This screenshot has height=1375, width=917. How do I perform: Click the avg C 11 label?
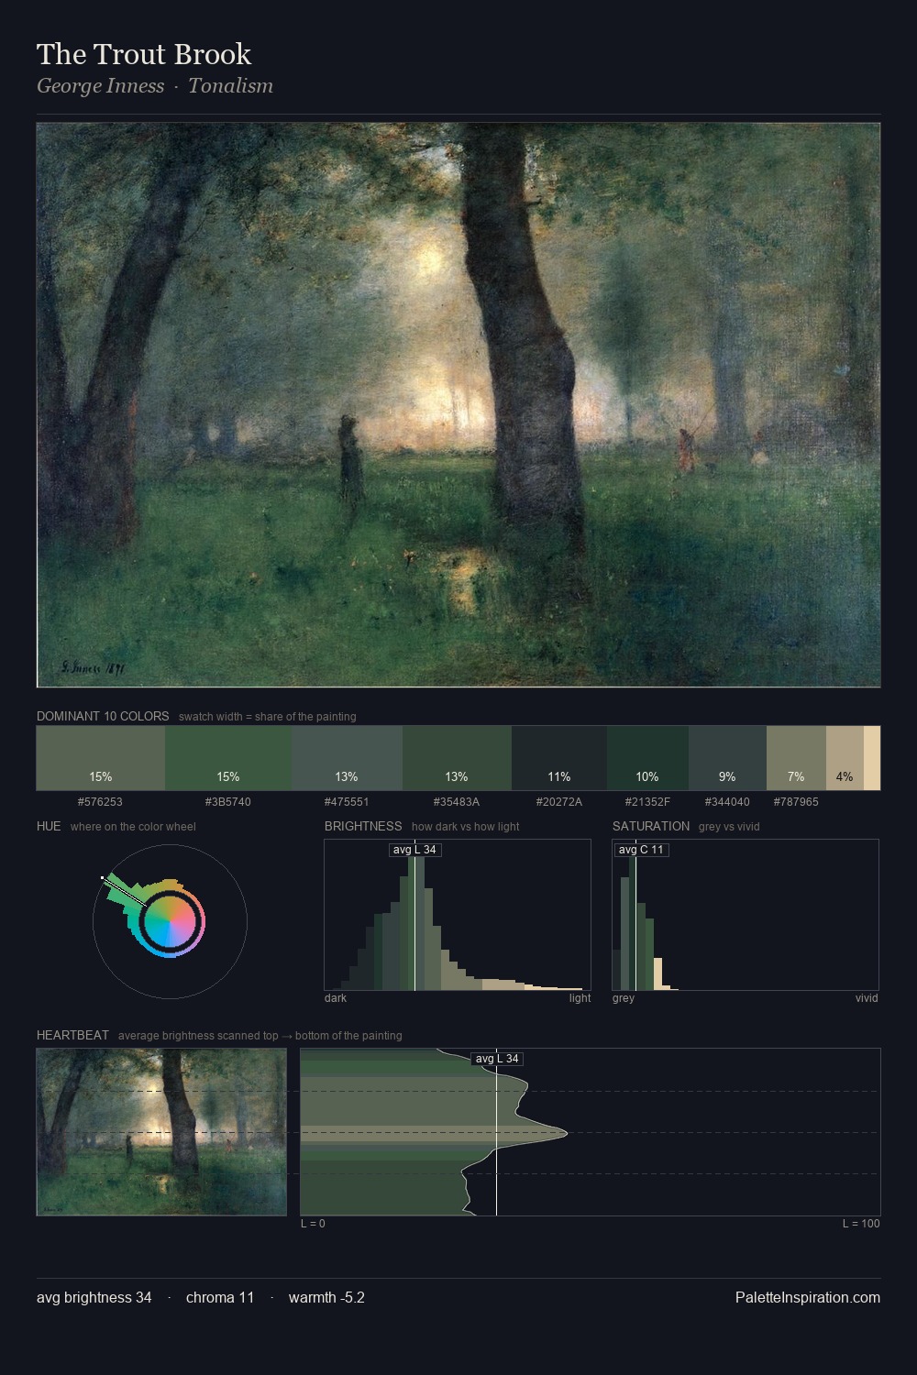pyautogui.click(x=641, y=850)
